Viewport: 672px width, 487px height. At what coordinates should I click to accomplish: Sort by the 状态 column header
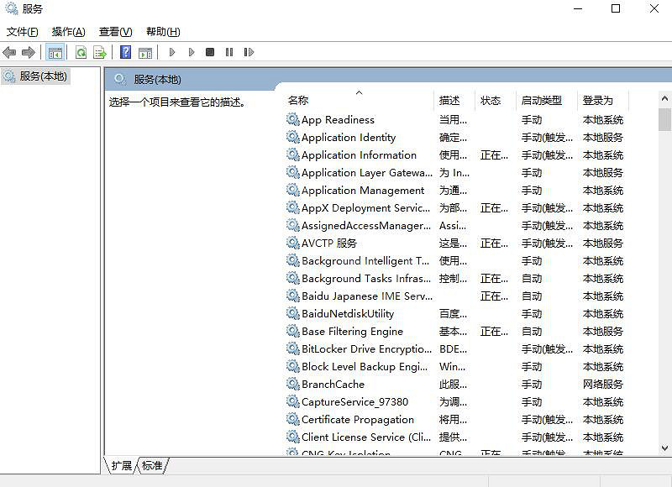pyautogui.click(x=491, y=100)
